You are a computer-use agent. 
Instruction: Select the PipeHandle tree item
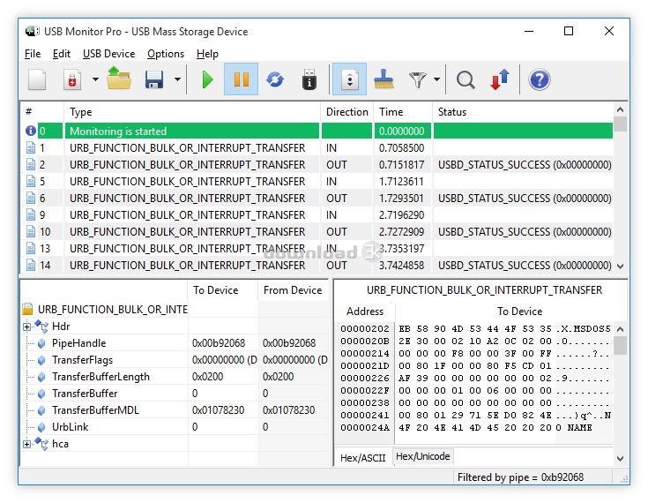pyautogui.click(x=78, y=343)
